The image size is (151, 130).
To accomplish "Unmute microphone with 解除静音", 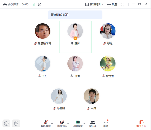I will pyautogui.click(x=46, y=124).
